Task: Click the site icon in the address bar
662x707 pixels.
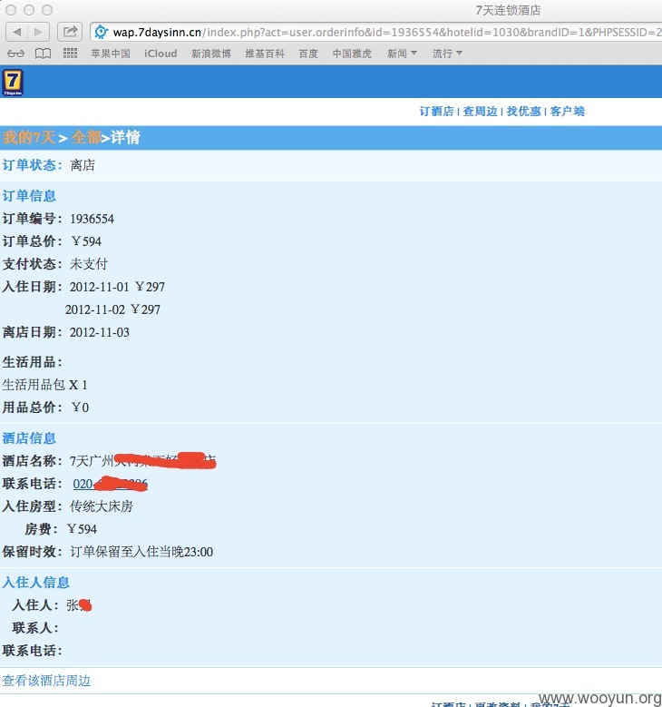Action: [102, 32]
